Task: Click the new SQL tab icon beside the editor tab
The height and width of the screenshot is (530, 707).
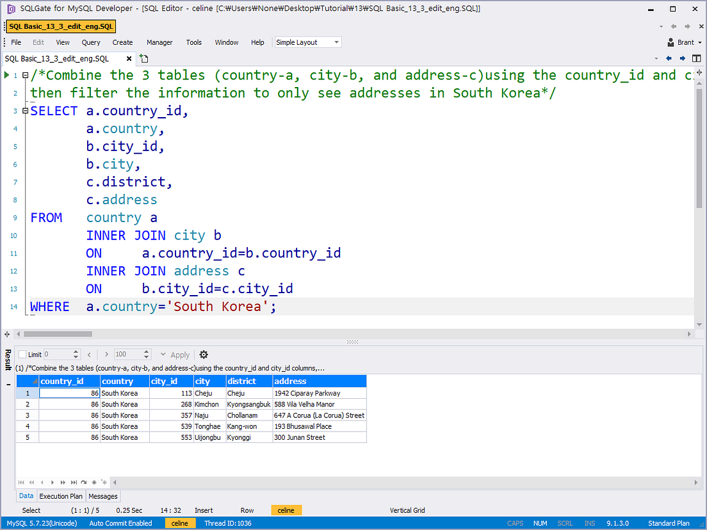Action: (143, 58)
